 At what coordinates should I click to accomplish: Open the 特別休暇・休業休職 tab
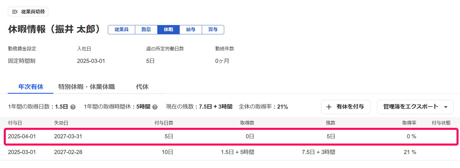point(87,87)
